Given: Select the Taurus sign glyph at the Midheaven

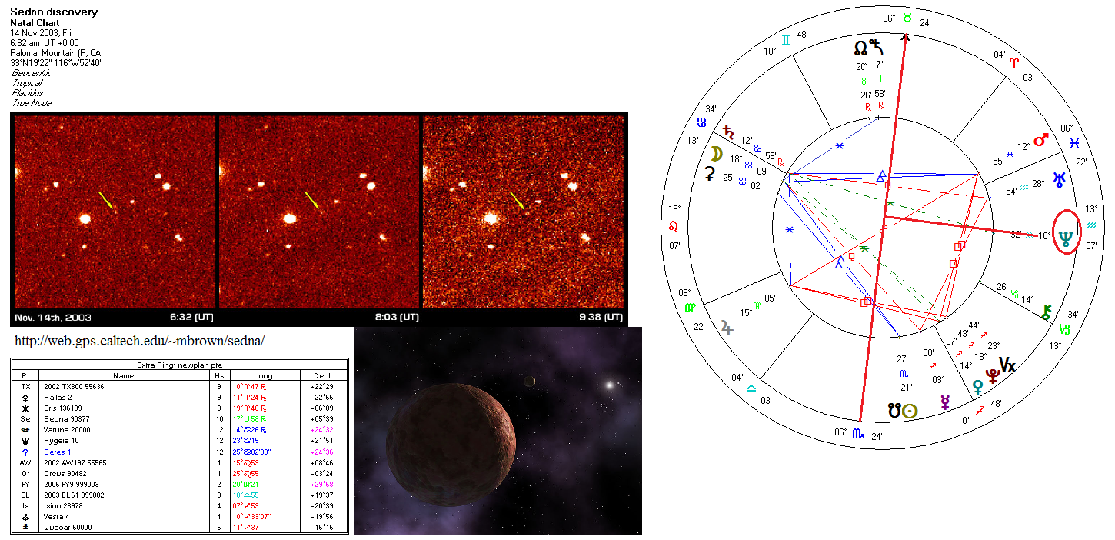Looking at the screenshot, I should point(908,17).
